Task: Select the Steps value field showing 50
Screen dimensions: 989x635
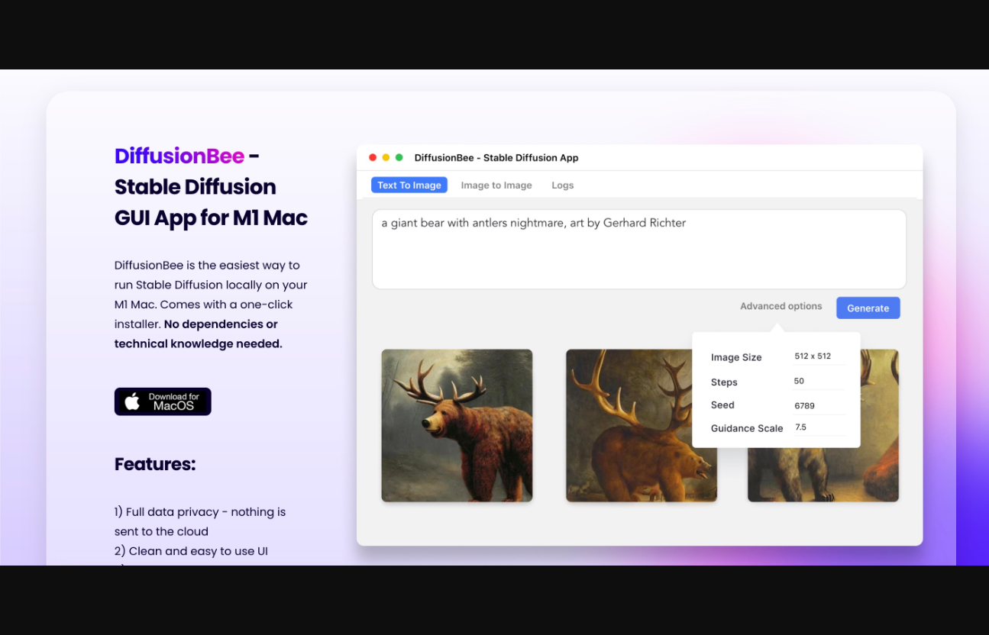Action: [x=819, y=382]
